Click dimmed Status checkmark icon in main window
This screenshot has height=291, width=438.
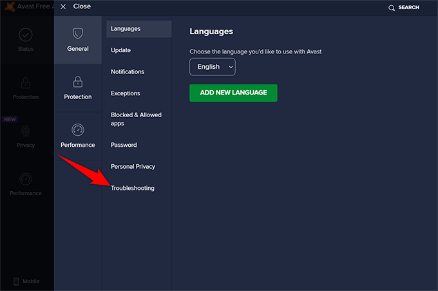tap(25, 35)
